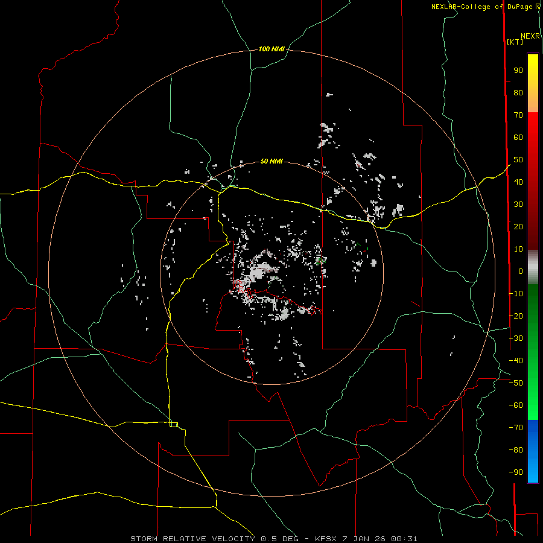
Task: Click the 70 value on the velocity scale
Action: (518, 115)
